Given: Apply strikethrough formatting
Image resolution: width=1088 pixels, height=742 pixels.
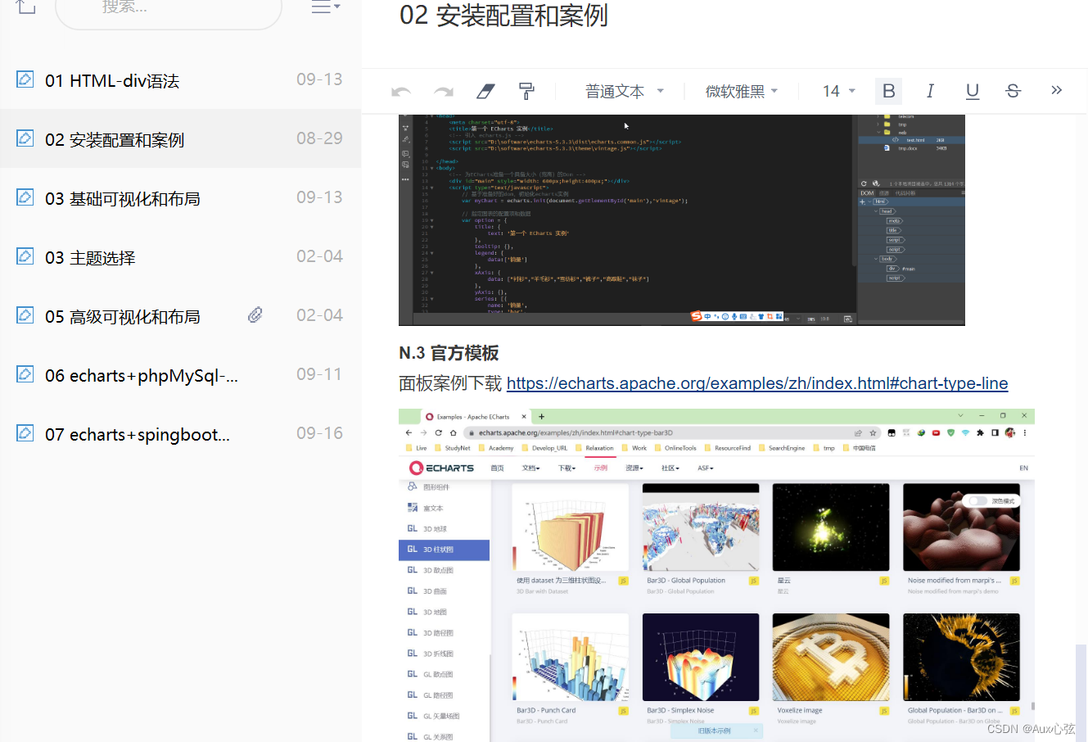Looking at the screenshot, I should (x=1013, y=91).
